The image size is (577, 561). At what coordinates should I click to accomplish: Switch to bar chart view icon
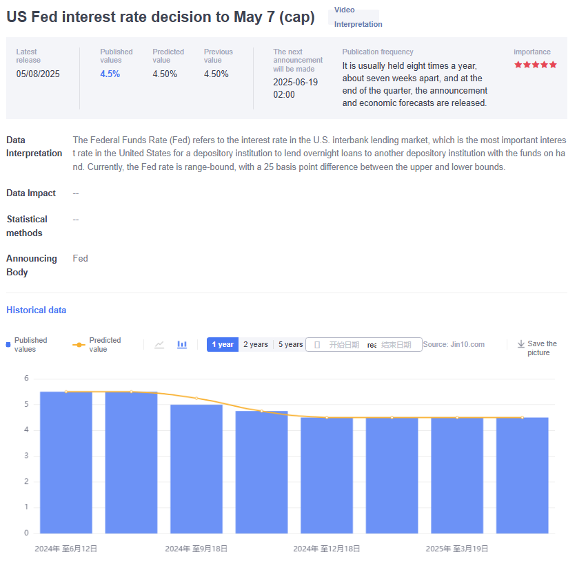click(x=182, y=345)
